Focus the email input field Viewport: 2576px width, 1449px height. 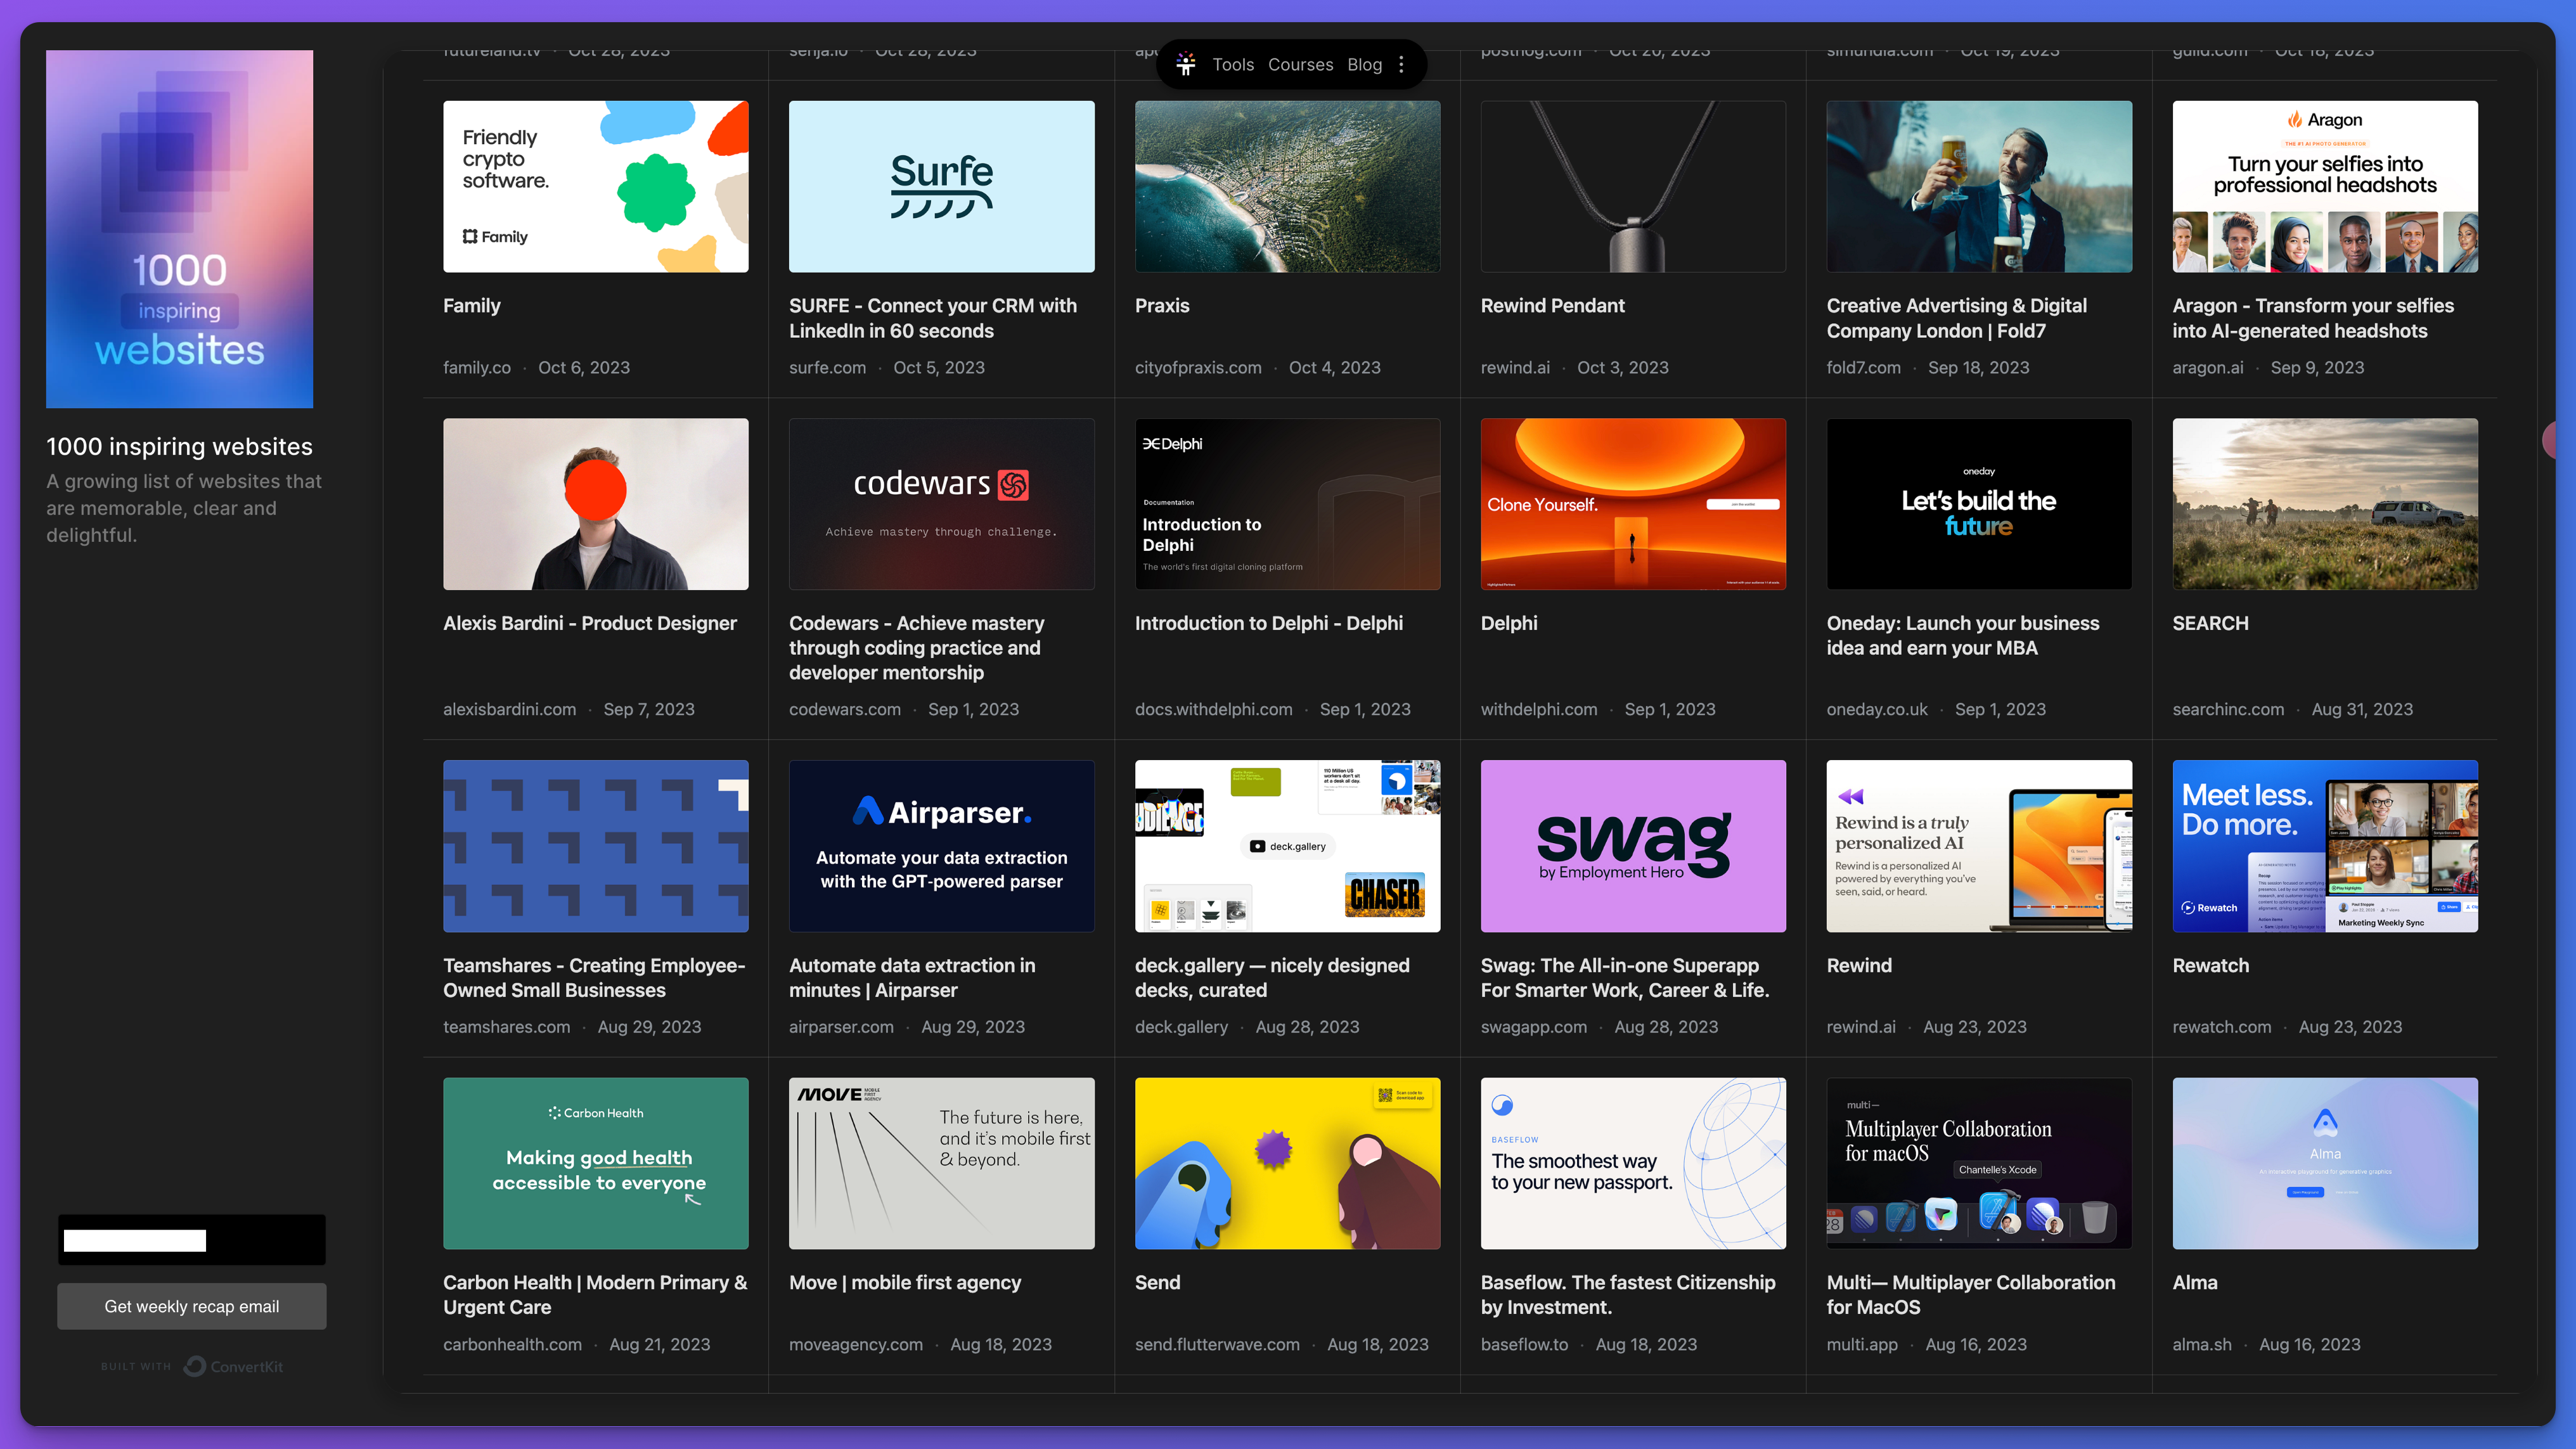point(191,1240)
